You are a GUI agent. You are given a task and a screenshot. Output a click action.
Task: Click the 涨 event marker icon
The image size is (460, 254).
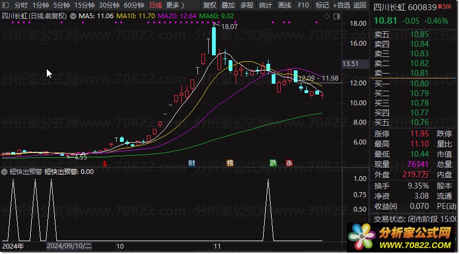coord(289,163)
